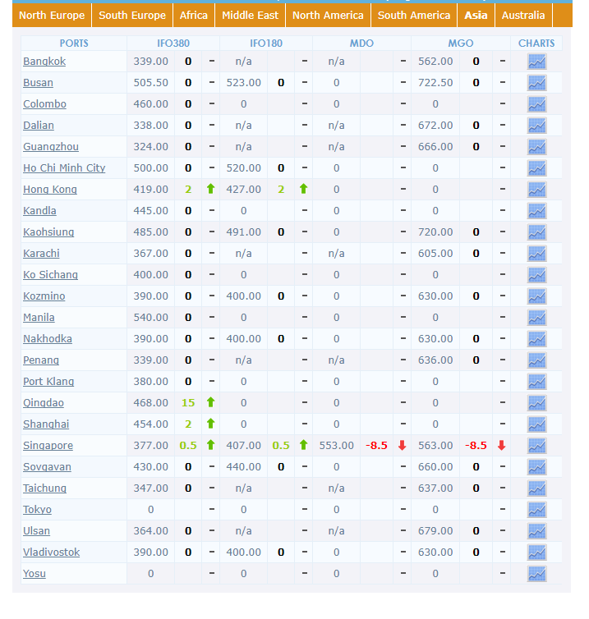Open the Penang price chart icon
Viewport: 589px width, 619px height.
tap(537, 360)
